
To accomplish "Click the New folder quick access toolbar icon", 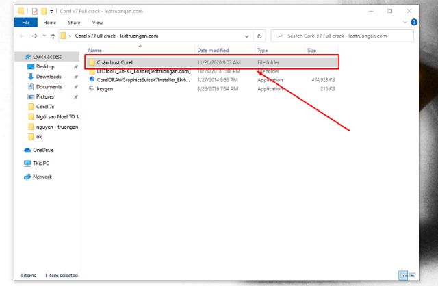I will (x=44, y=11).
